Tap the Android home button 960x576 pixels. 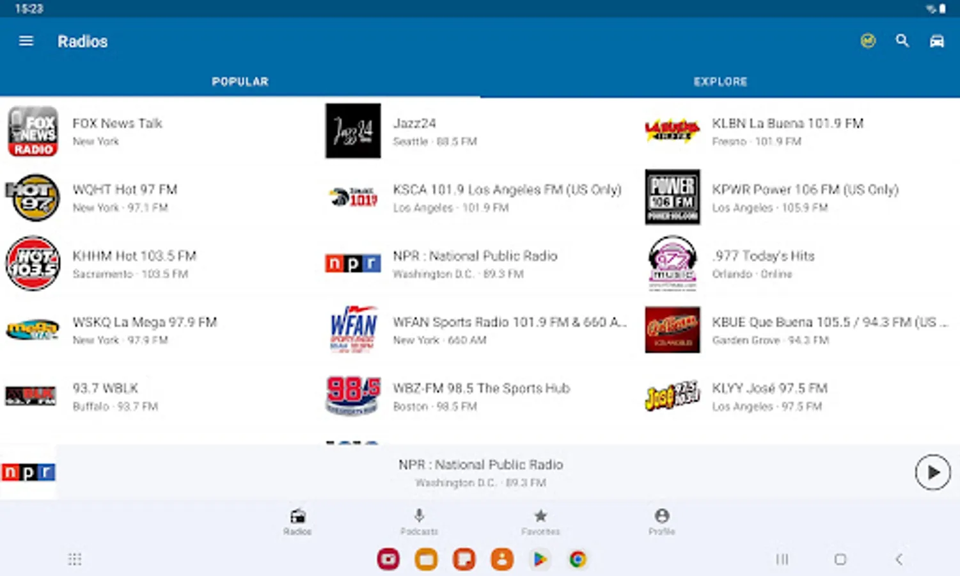pos(840,559)
